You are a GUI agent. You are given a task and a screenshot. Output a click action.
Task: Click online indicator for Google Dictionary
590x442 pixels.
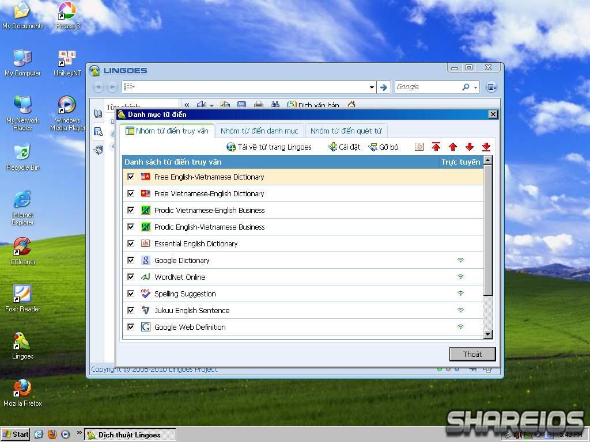click(x=460, y=260)
